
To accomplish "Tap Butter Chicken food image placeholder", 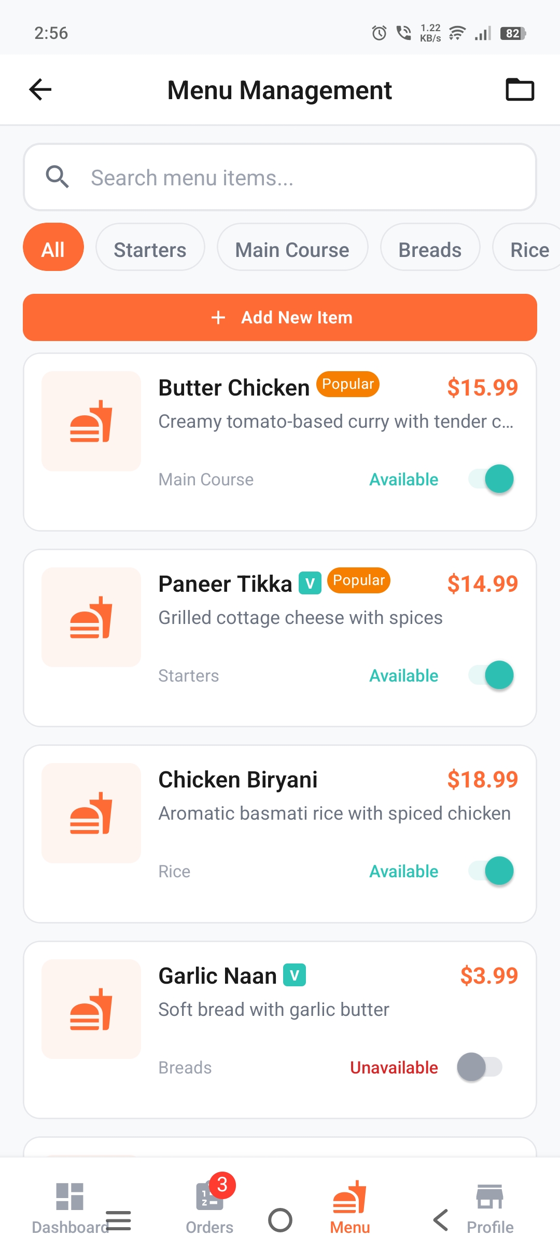I will click(x=91, y=421).
